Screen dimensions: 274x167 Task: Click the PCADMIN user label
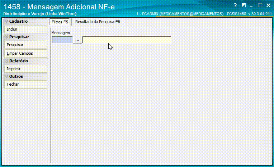(x=180, y=14)
